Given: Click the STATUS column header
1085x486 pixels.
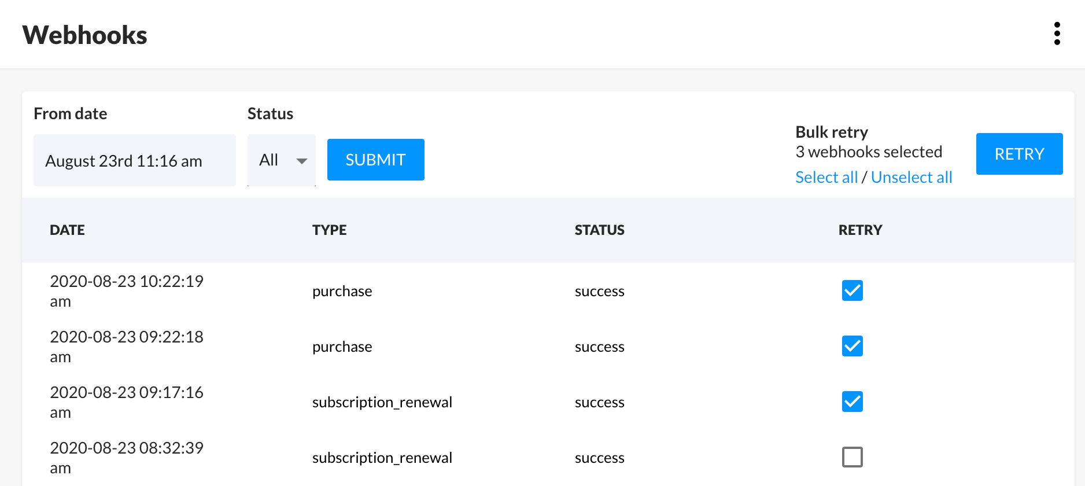Looking at the screenshot, I should pos(599,230).
